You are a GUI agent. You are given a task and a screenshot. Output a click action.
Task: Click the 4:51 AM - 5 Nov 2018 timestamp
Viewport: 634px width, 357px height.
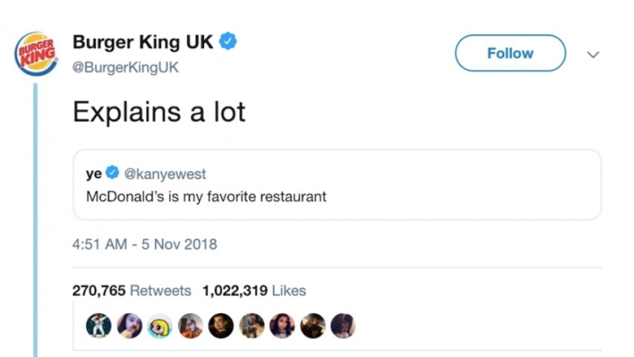144,244
